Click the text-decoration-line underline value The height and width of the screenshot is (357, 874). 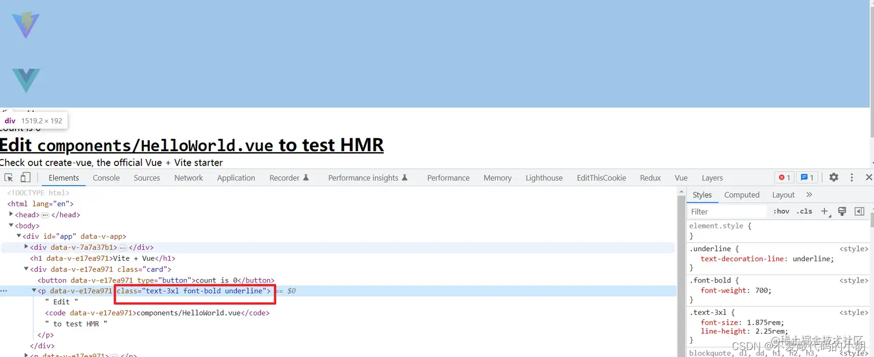point(812,259)
